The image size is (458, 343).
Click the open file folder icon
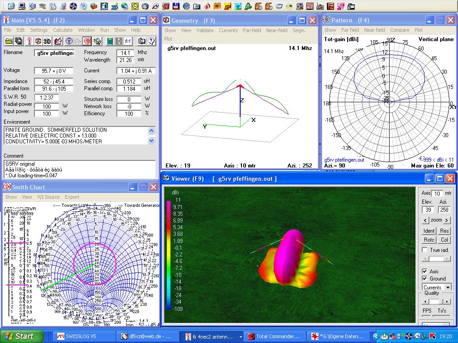click(9, 41)
